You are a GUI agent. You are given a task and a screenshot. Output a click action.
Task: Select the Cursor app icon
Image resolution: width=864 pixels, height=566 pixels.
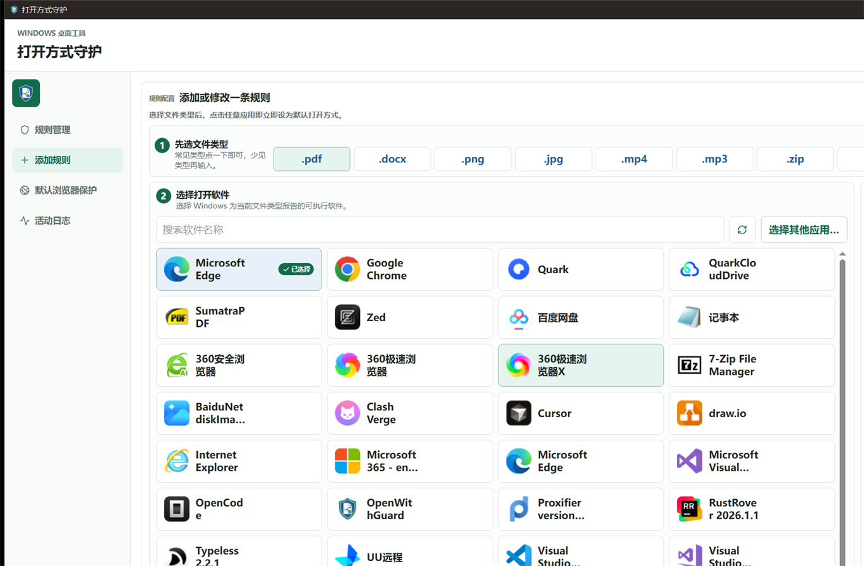click(519, 413)
